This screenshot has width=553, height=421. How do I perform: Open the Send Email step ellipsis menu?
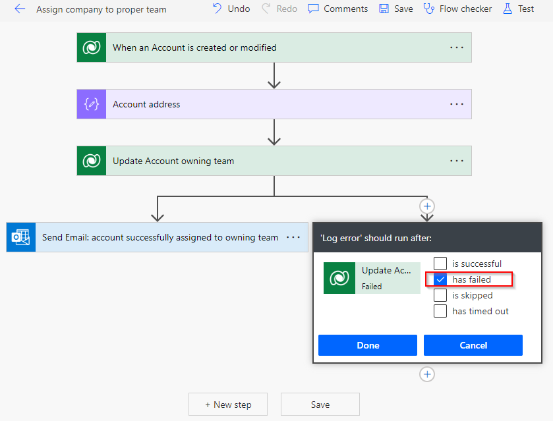click(x=293, y=237)
